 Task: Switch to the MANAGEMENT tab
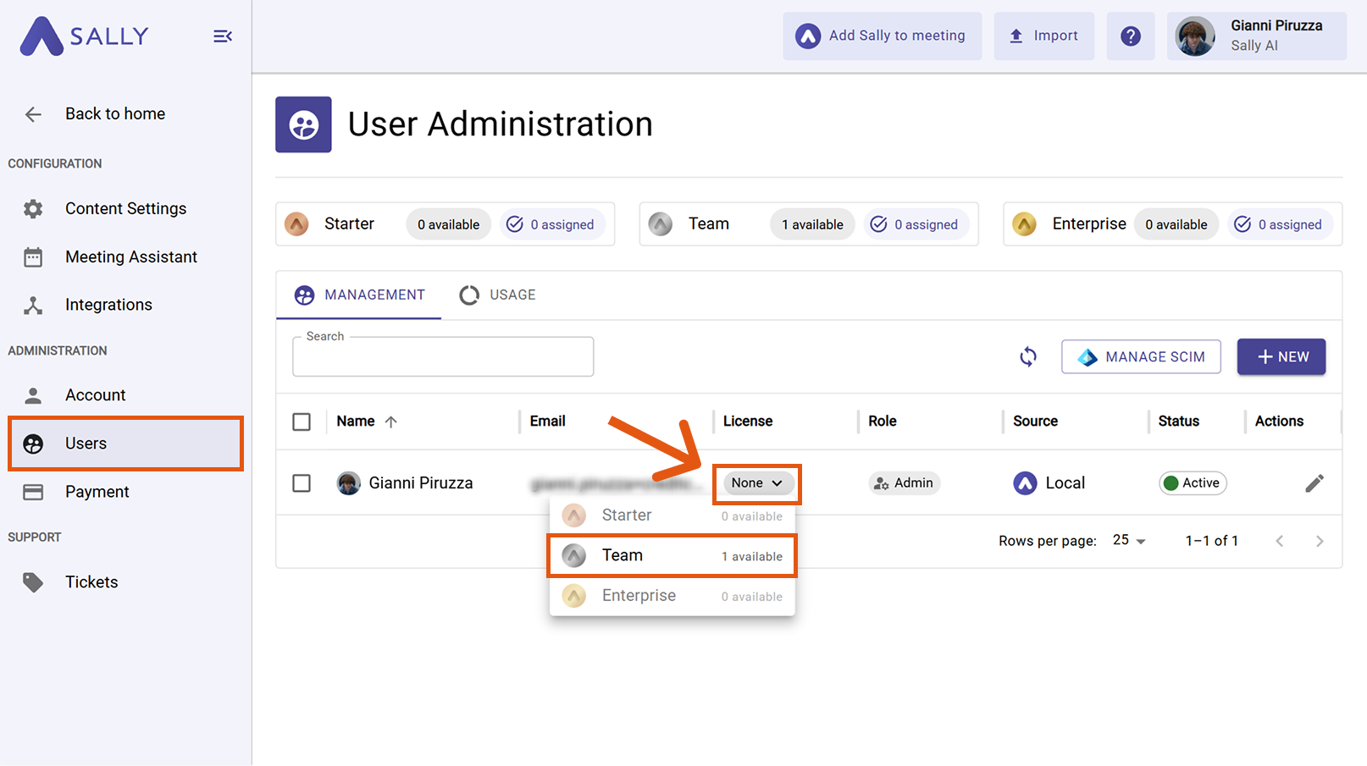click(359, 295)
